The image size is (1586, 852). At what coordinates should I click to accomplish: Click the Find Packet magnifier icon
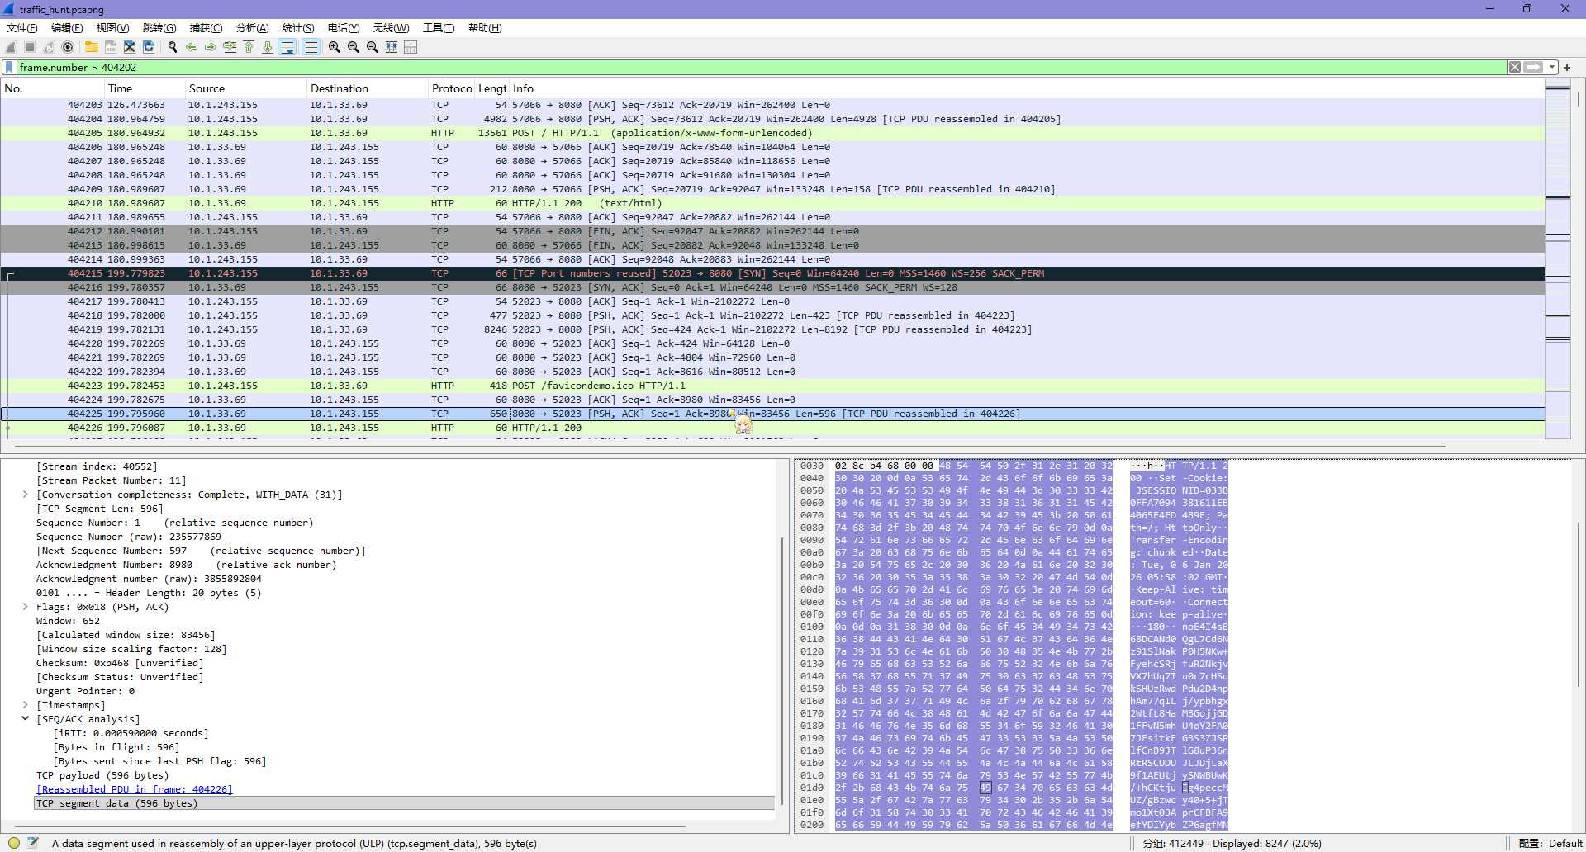[173, 47]
